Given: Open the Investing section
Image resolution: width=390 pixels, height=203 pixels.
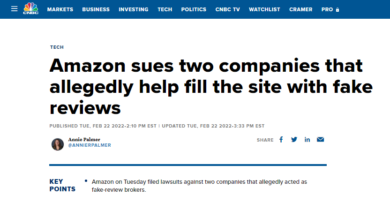Looking at the screenshot, I should pyautogui.click(x=133, y=9).
